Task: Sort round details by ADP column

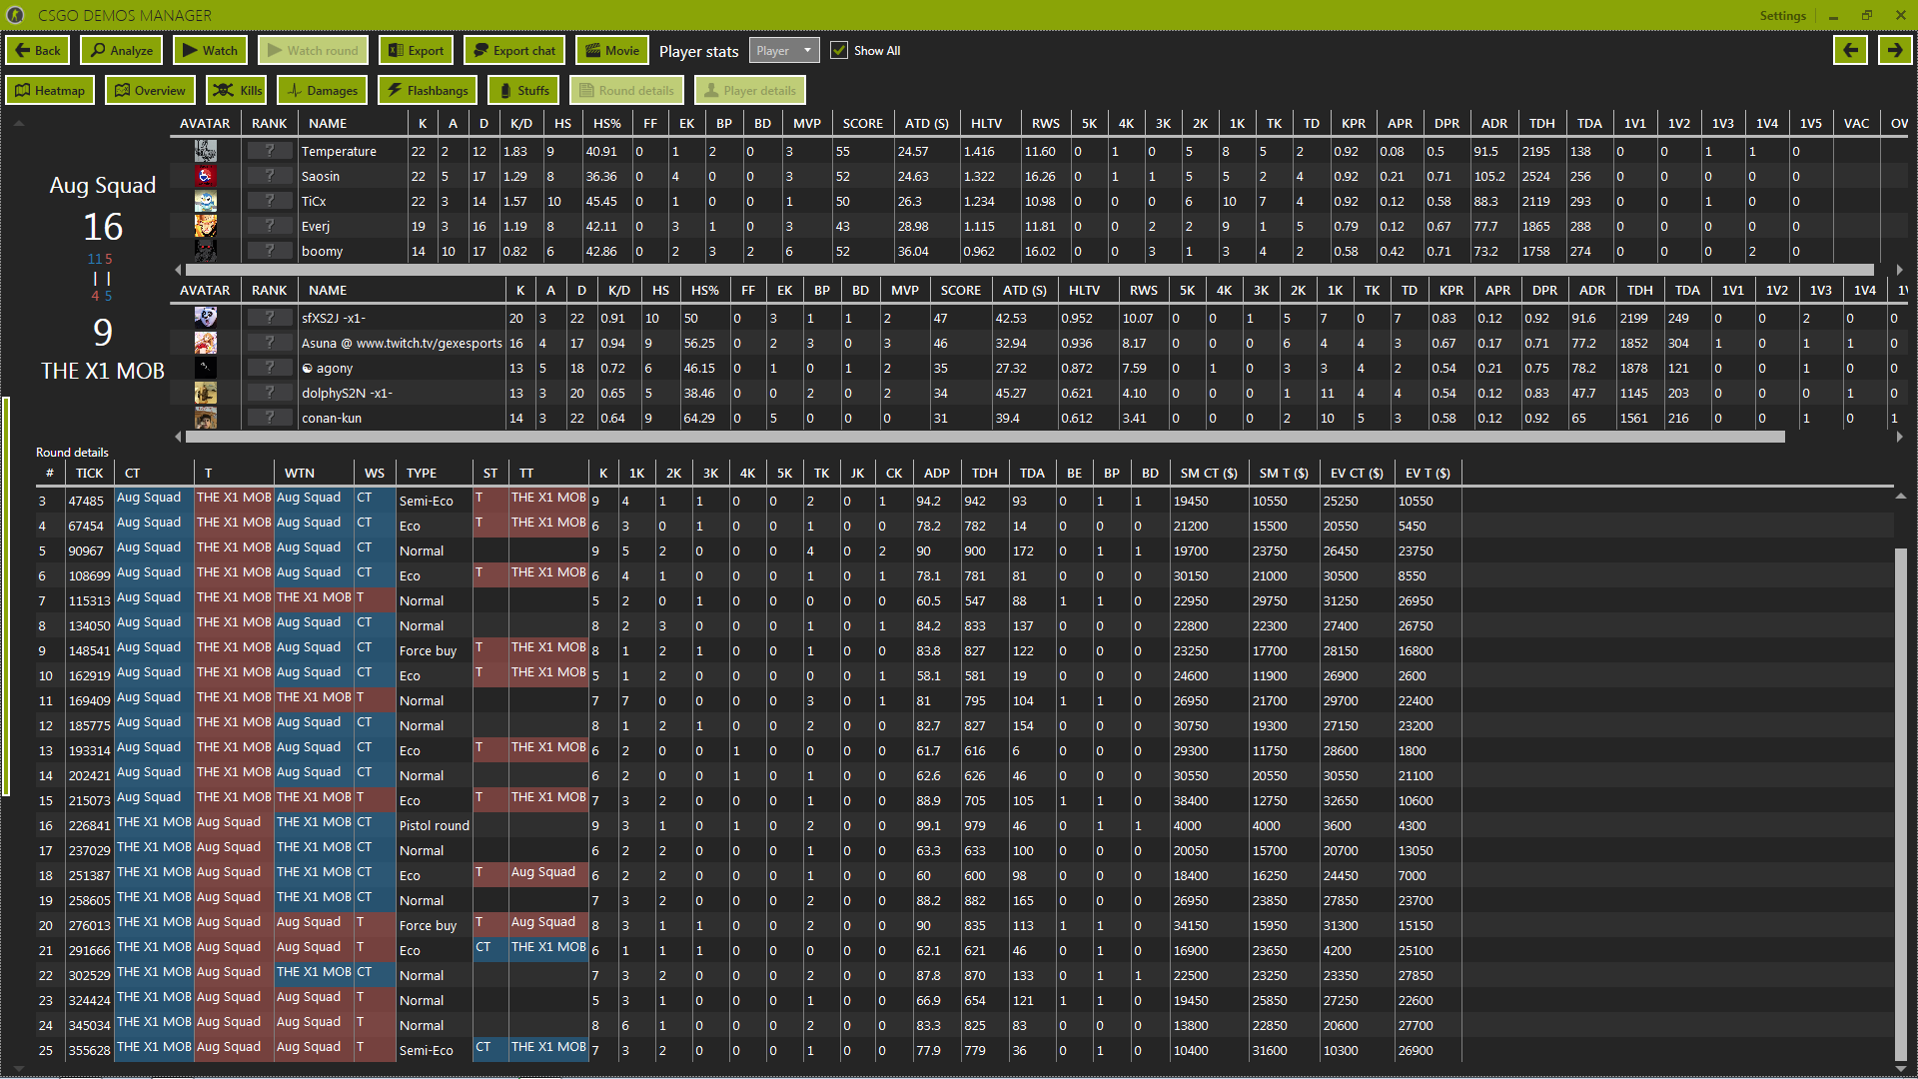Action: click(x=936, y=473)
